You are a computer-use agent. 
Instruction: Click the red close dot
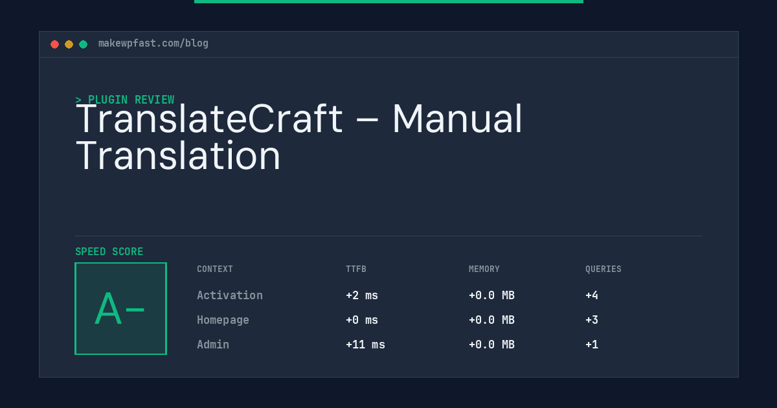coord(54,44)
